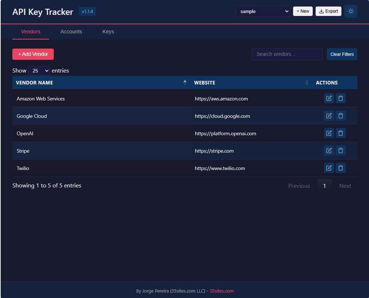Image resolution: width=369 pixels, height=298 pixels.
Task: Export data with the Export button
Action: click(328, 11)
